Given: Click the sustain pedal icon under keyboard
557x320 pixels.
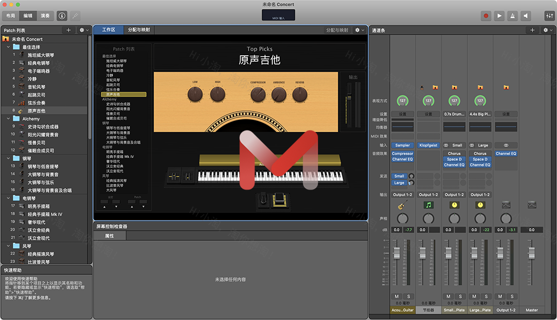Looking at the screenshot, I should (x=263, y=200).
